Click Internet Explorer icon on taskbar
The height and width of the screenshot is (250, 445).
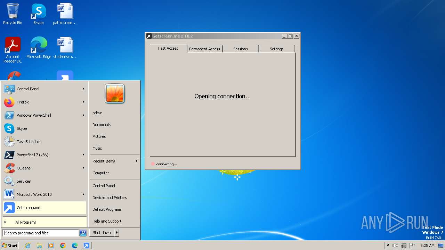coord(27,245)
